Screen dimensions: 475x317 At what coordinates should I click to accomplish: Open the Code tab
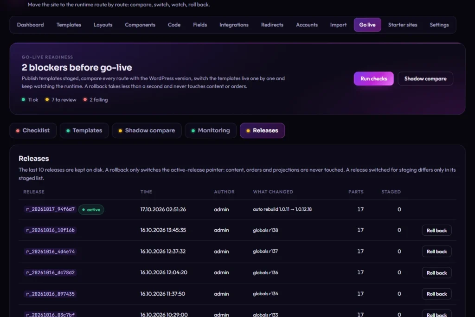pyautogui.click(x=174, y=25)
